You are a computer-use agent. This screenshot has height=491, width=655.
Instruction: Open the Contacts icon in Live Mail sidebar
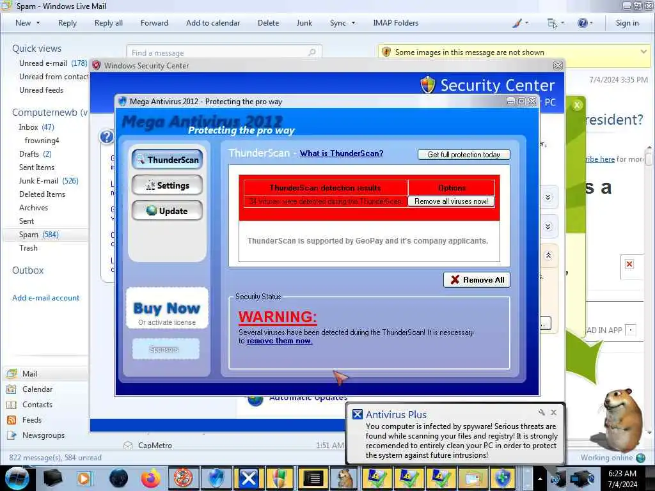coord(12,405)
